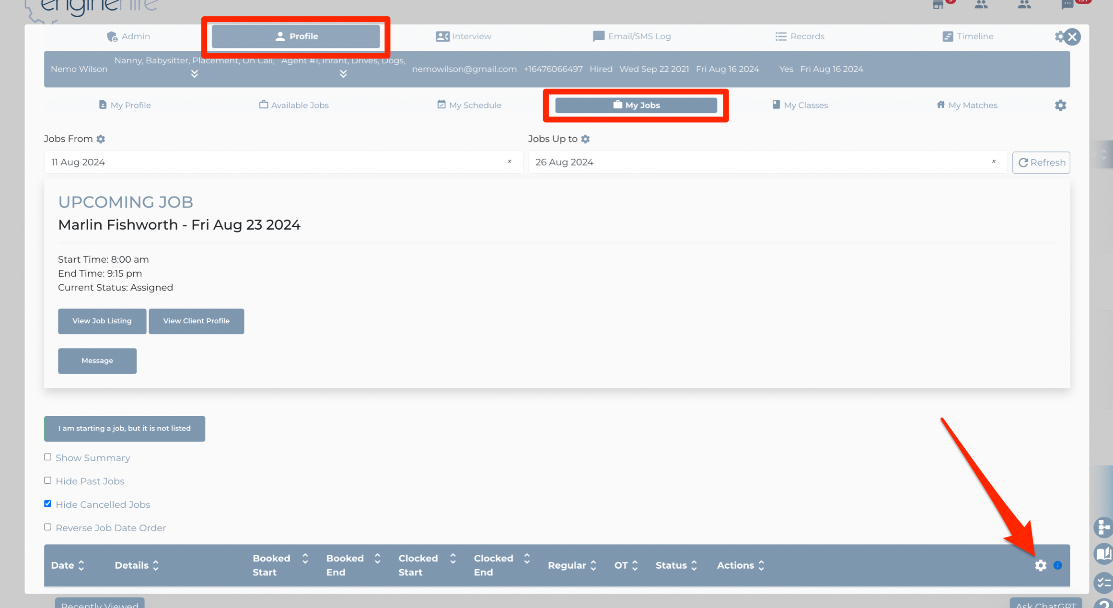The width and height of the screenshot is (1113, 608).
Task: Uncheck Hide Cancelled Jobs
Action: click(x=47, y=503)
